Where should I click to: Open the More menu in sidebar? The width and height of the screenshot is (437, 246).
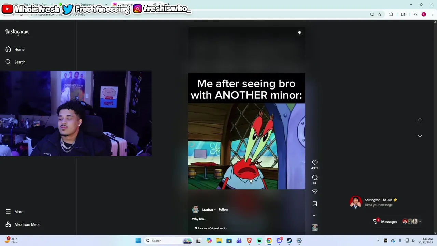coord(14,211)
